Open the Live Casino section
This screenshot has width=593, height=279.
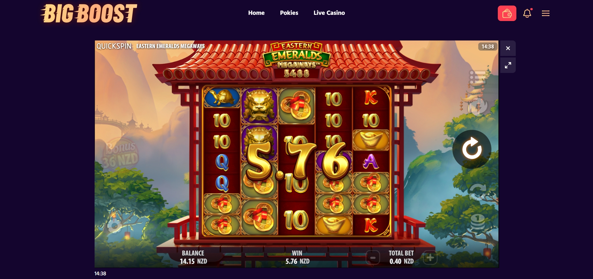[x=329, y=13]
